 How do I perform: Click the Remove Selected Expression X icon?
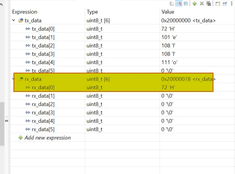[202, 4]
